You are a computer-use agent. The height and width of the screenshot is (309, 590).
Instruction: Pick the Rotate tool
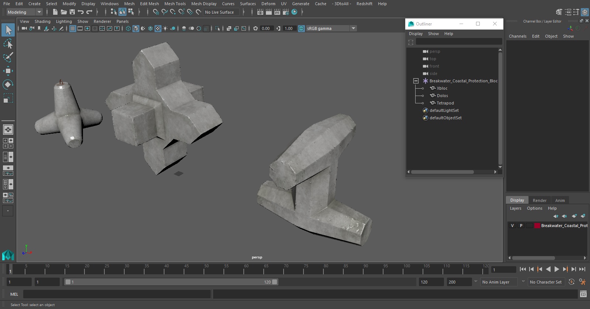(x=8, y=85)
